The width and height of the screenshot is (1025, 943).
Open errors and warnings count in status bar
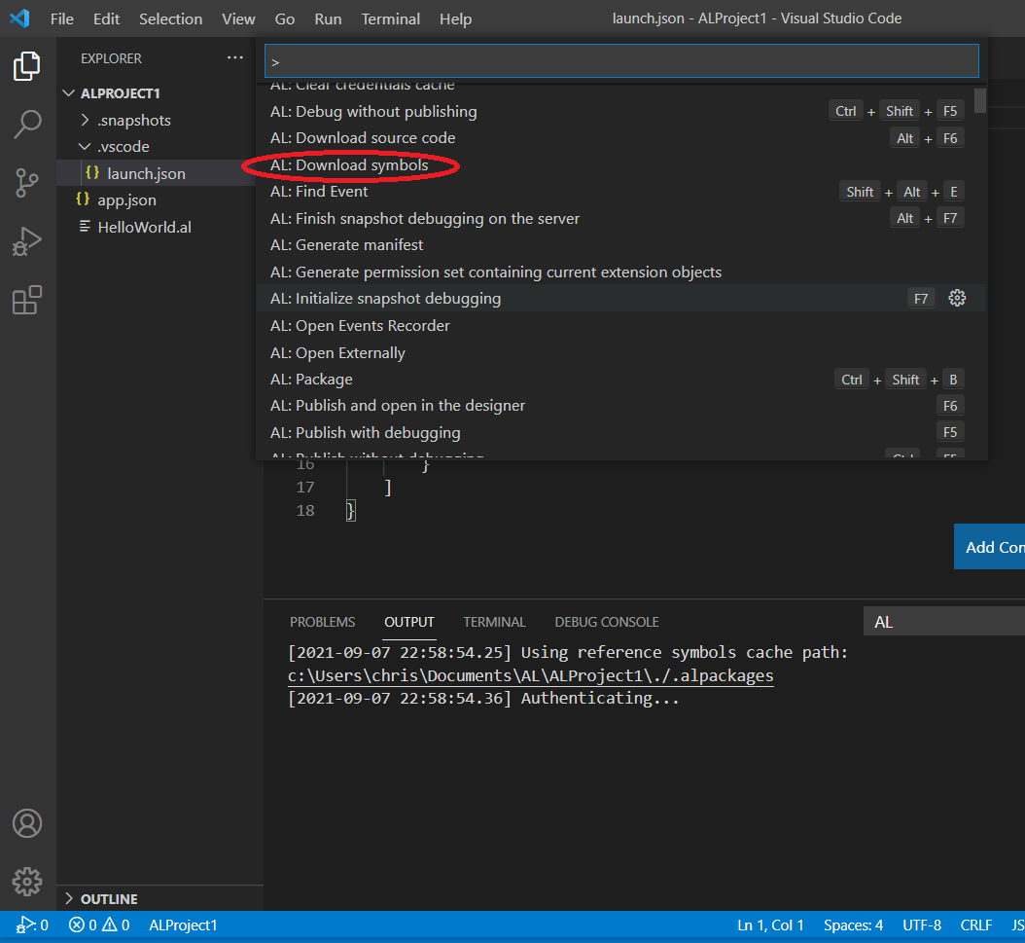(x=99, y=925)
